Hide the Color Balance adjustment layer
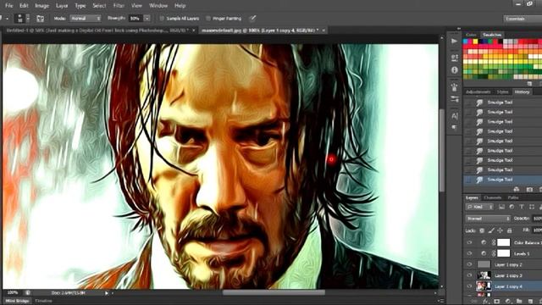Viewport: 542px width, 305px height. tap(469, 243)
